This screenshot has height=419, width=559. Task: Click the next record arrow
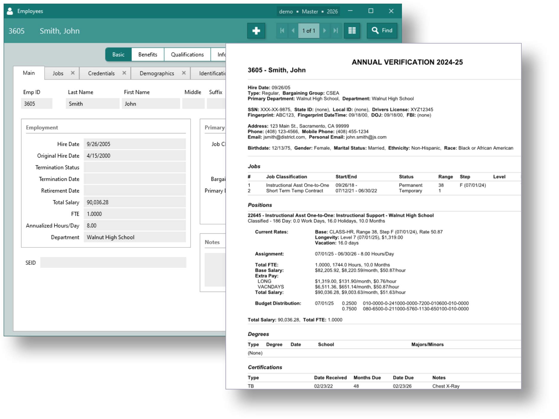pyautogui.click(x=325, y=31)
